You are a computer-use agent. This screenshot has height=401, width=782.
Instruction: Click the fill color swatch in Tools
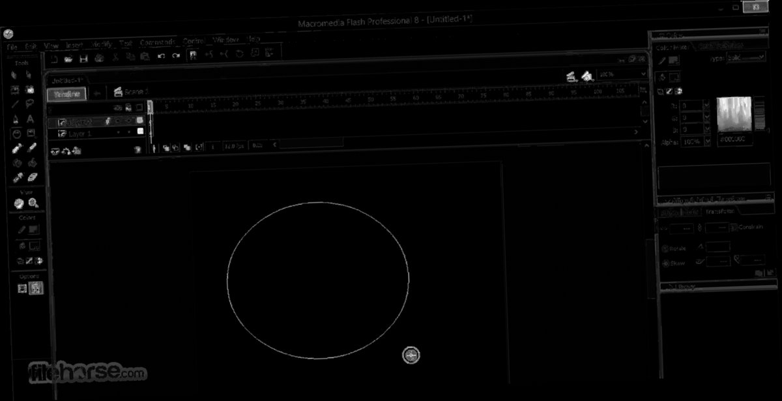pyautogui.click(x=33, y=246)
